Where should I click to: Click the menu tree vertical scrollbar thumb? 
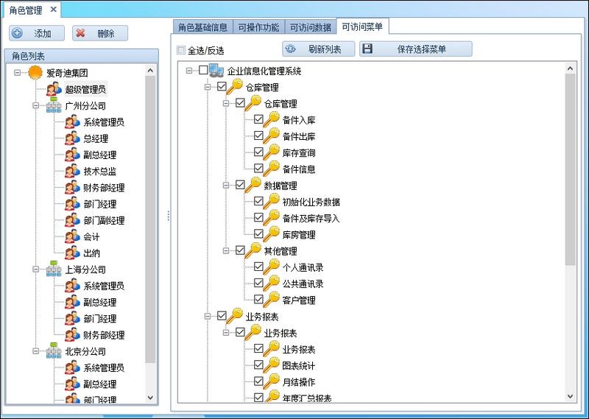[x=570, y=169]
